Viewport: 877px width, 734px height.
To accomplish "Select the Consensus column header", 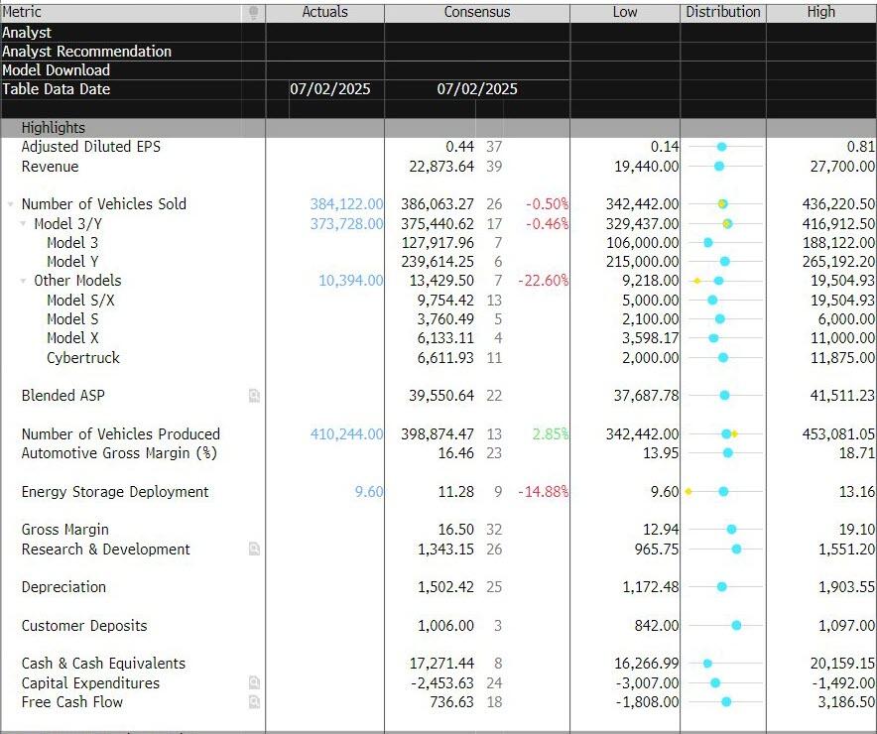I will [x=477, y=12].
